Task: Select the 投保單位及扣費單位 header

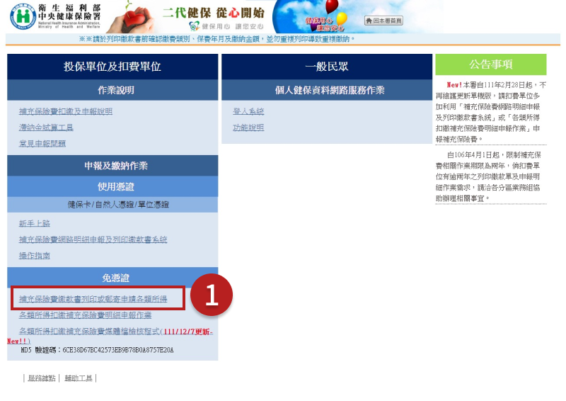Action: 112,67
